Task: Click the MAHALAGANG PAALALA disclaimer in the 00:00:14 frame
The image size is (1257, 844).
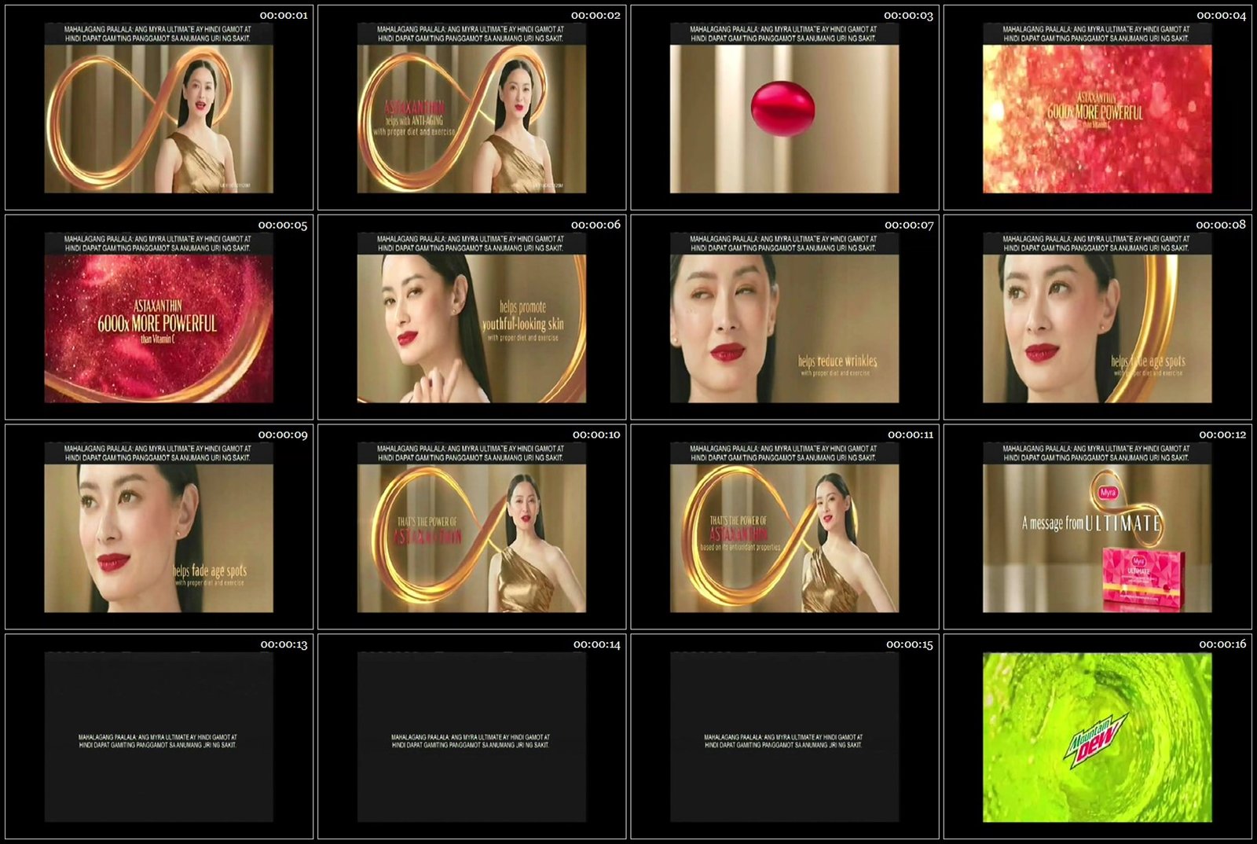Action: 471,741
